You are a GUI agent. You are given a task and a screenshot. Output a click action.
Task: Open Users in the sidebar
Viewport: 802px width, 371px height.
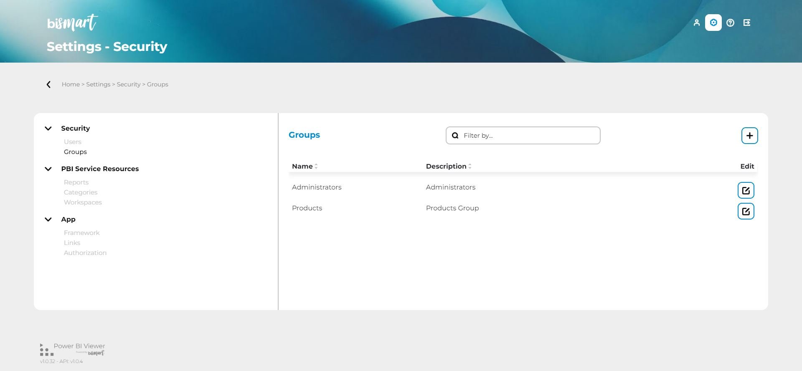(72, 142)
